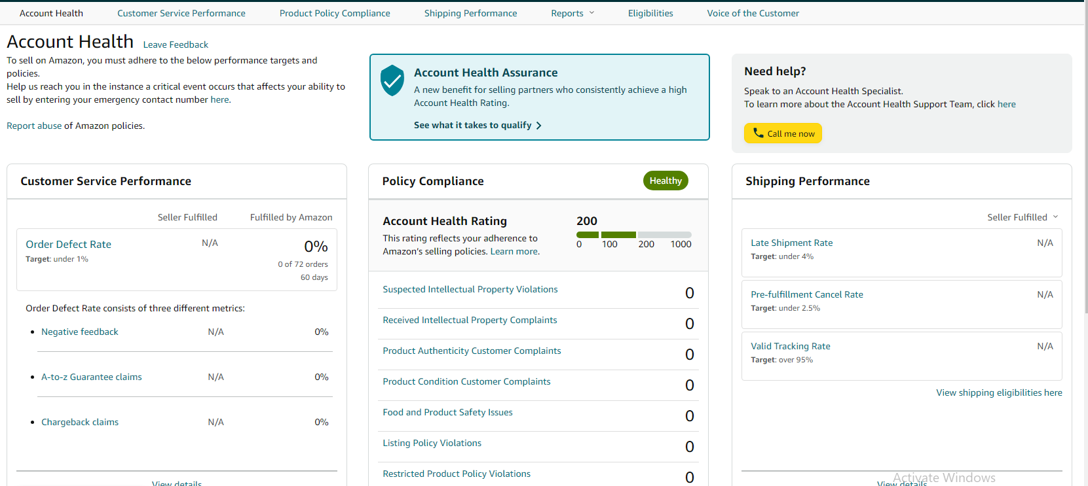Image resolution: width=1088 pixels, height=486 pixels.
Task: Expand the Reports menu dropdown arrow
Action: point(591,12)
